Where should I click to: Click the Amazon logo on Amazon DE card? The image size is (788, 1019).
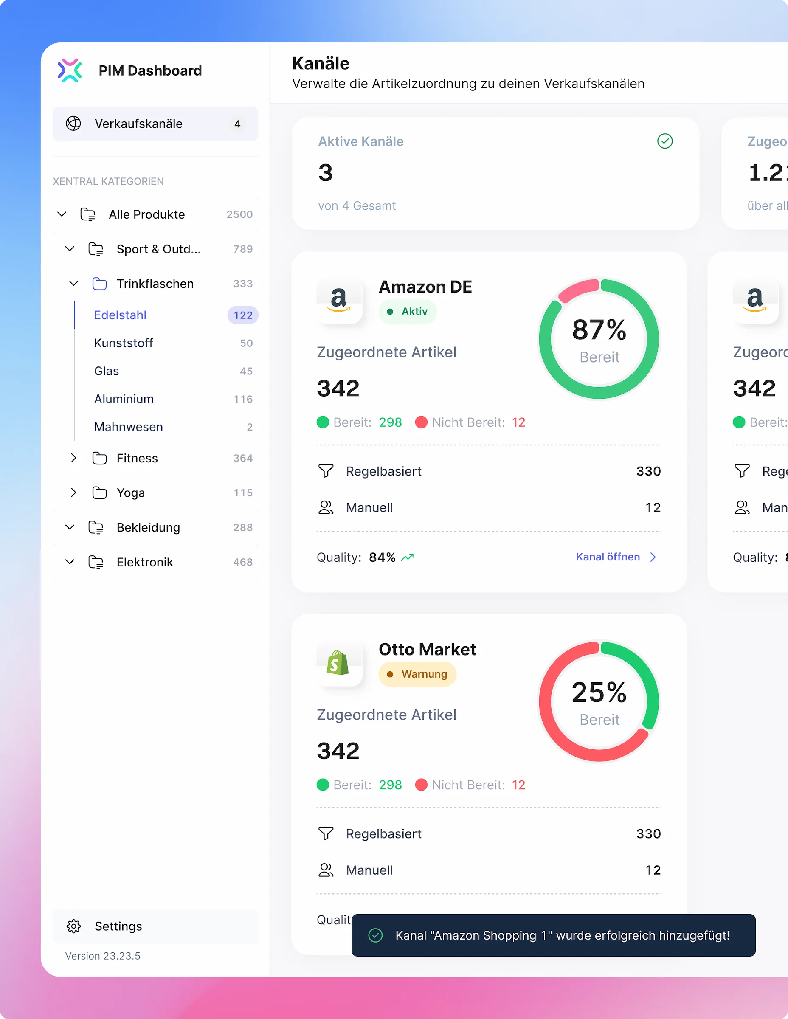339,301
